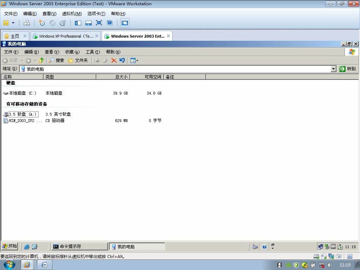Toggle the VMware library sidebar view icon

(78, 23)
